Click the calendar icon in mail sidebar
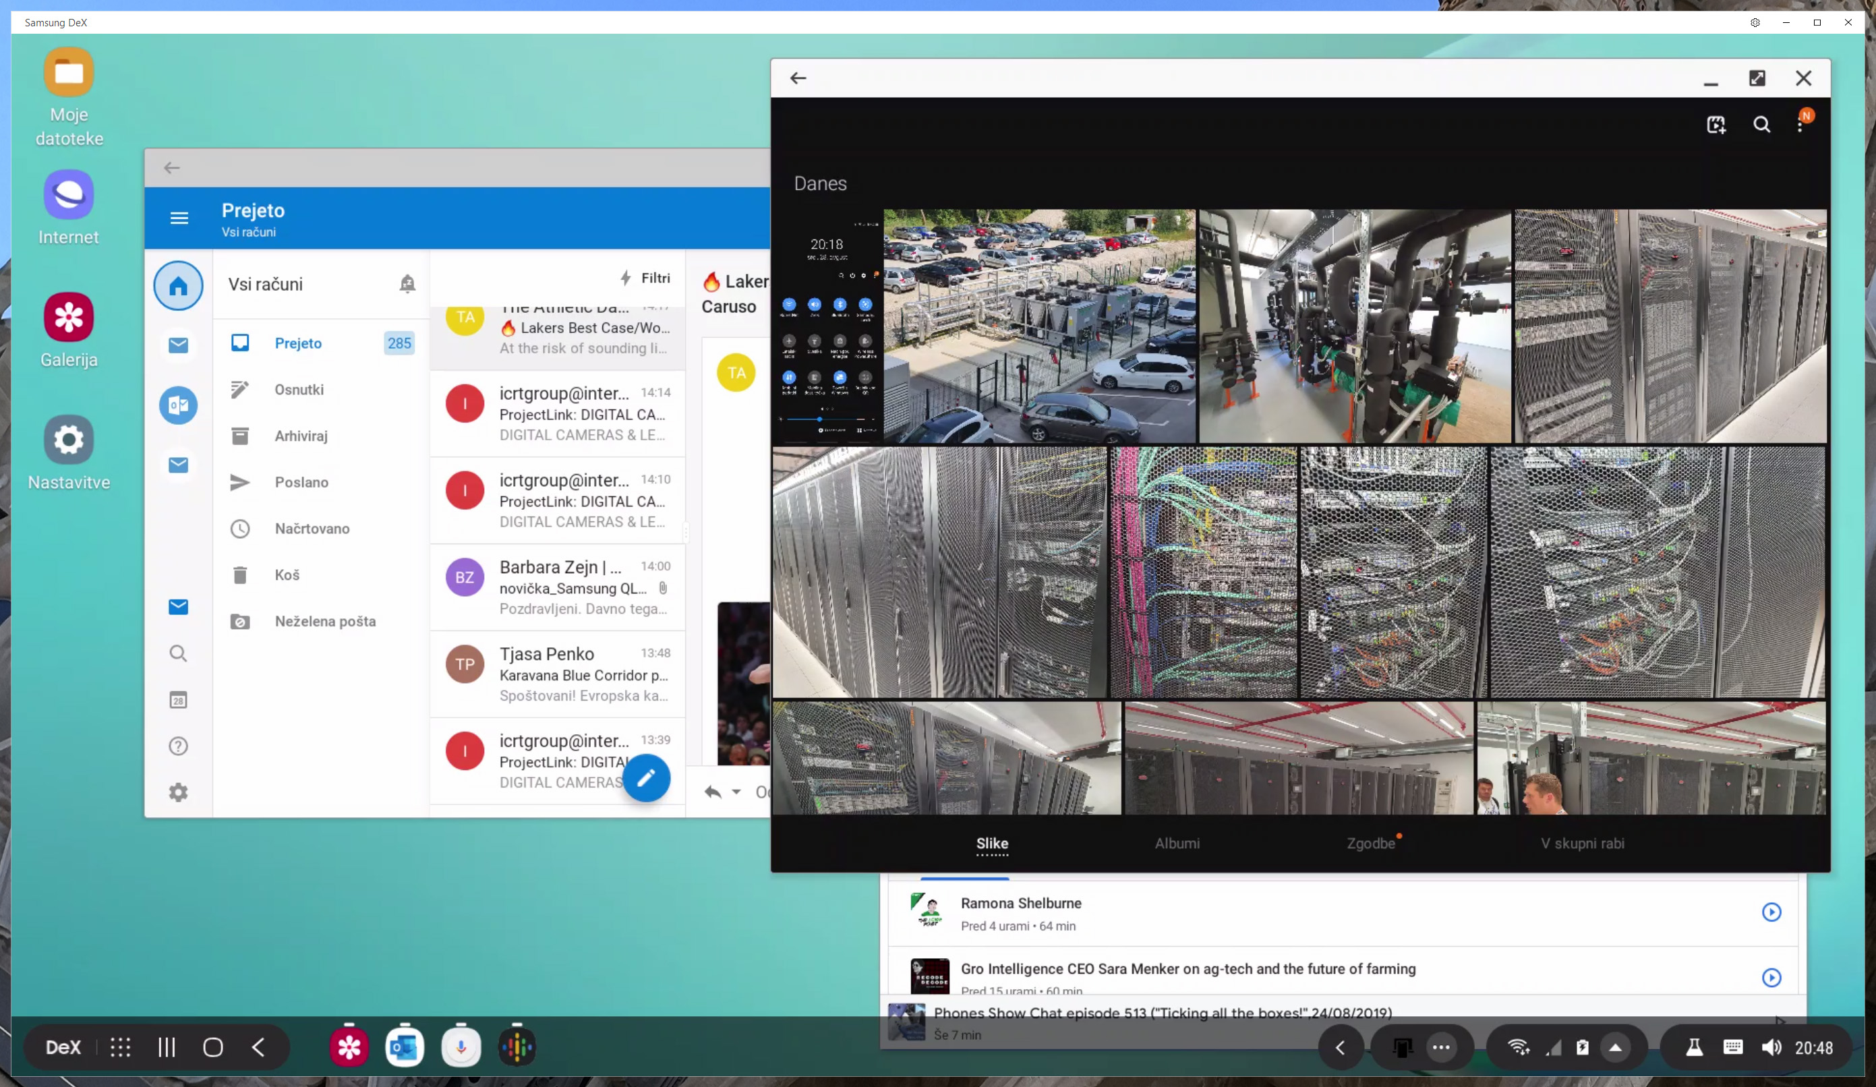Viewport: 1876px width, 1087px height. click(178, 700)
